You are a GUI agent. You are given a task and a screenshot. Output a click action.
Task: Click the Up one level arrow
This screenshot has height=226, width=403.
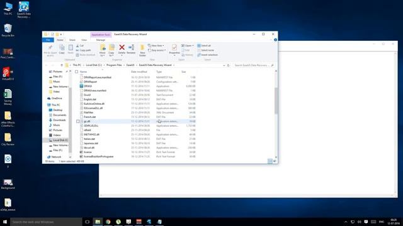tap(62, 65)
